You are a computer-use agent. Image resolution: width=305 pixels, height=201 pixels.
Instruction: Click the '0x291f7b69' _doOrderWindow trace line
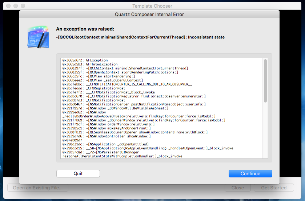click(144, 120)
